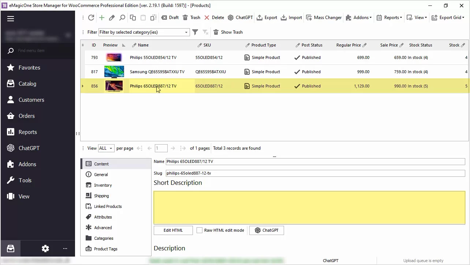This screenshot has width=470, height=265.
Task: Switch to the Attributes tab
Action: coord(103,217)
